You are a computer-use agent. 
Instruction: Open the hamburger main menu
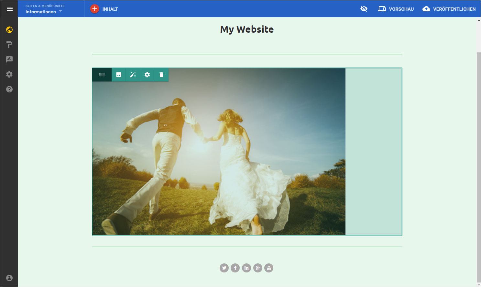9,9
